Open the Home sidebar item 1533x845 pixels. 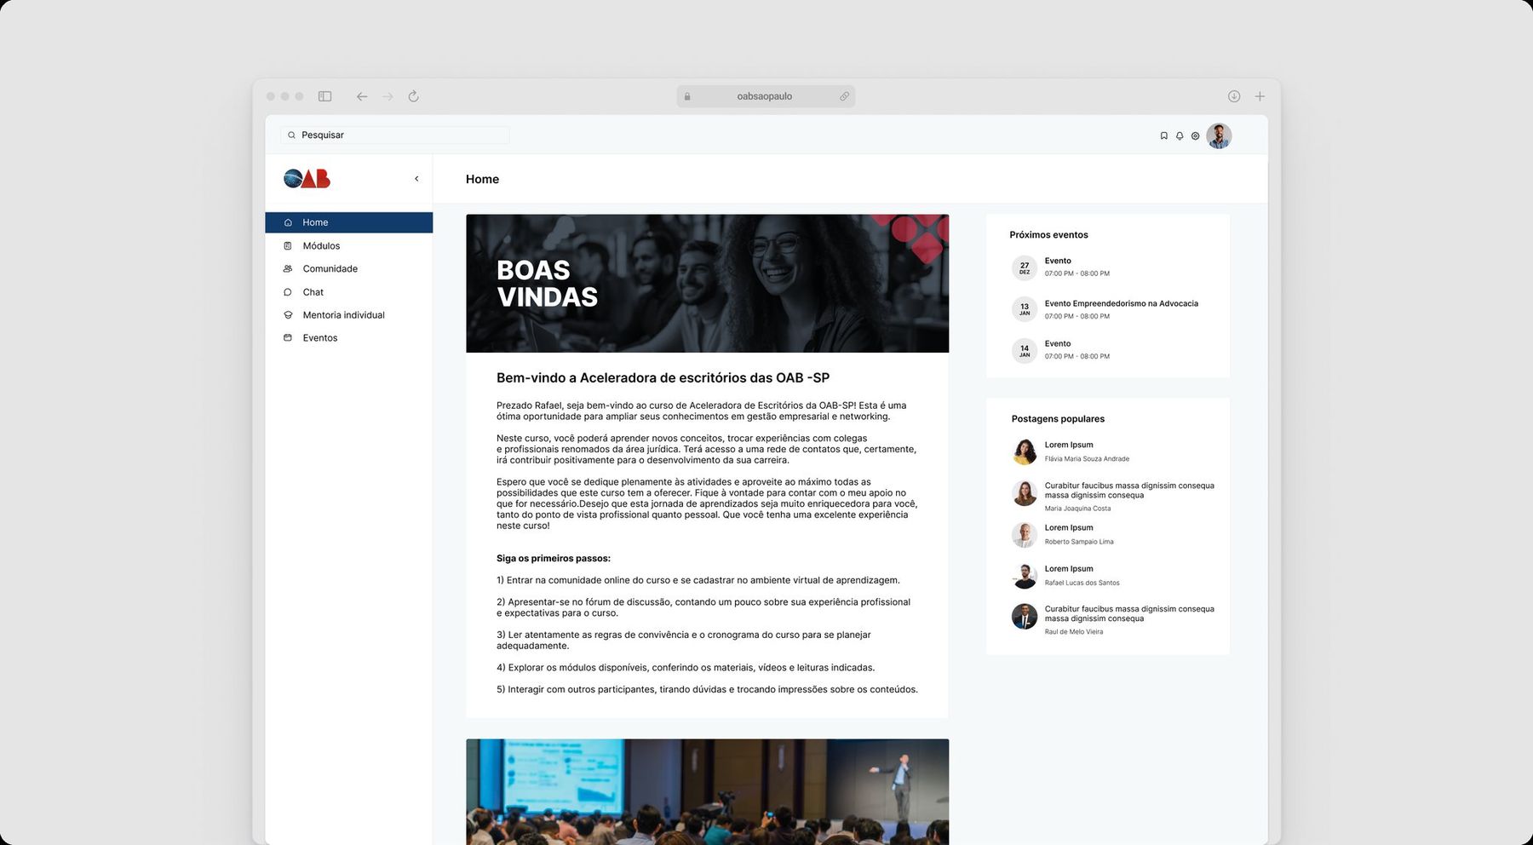point(349,222)
